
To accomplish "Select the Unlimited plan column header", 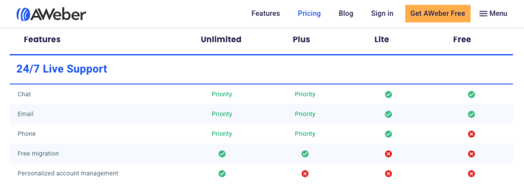I will 221,39.
